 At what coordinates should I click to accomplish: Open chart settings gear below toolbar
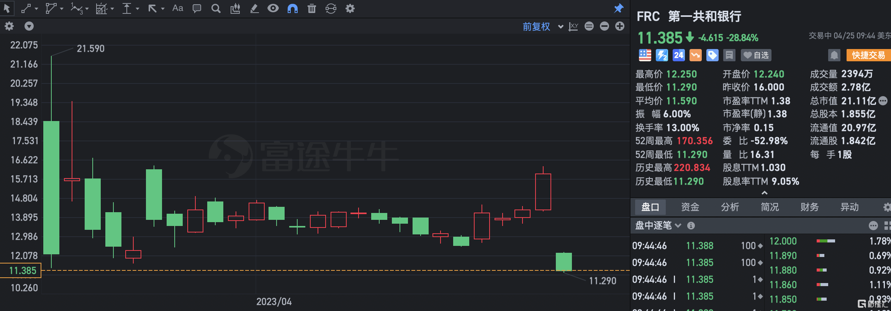[9, 26]
